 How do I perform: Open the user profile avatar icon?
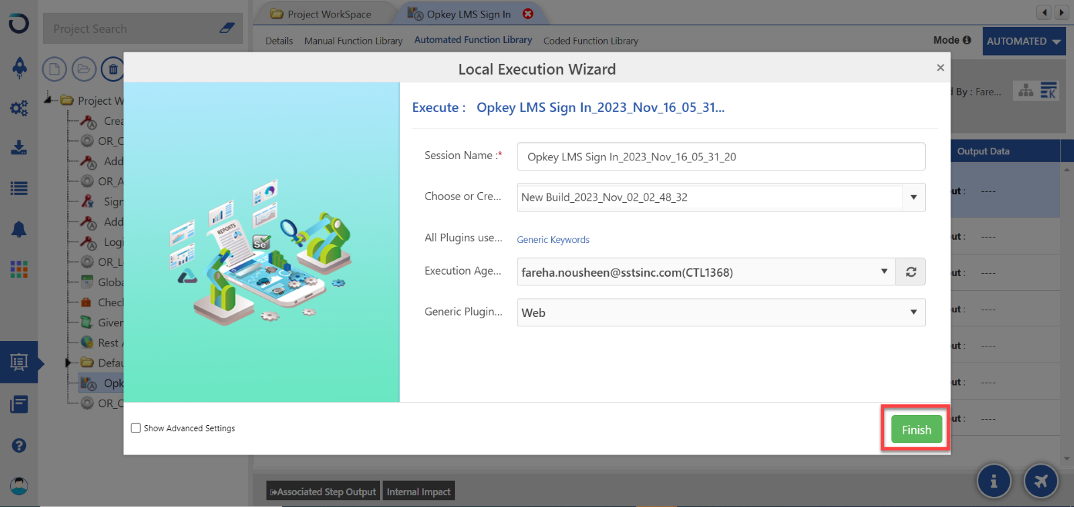tap(19, 486)
